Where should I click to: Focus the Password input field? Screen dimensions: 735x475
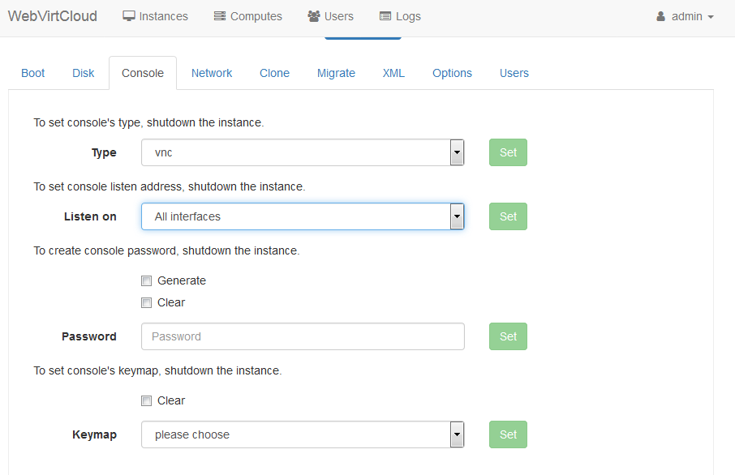[303, 336]
